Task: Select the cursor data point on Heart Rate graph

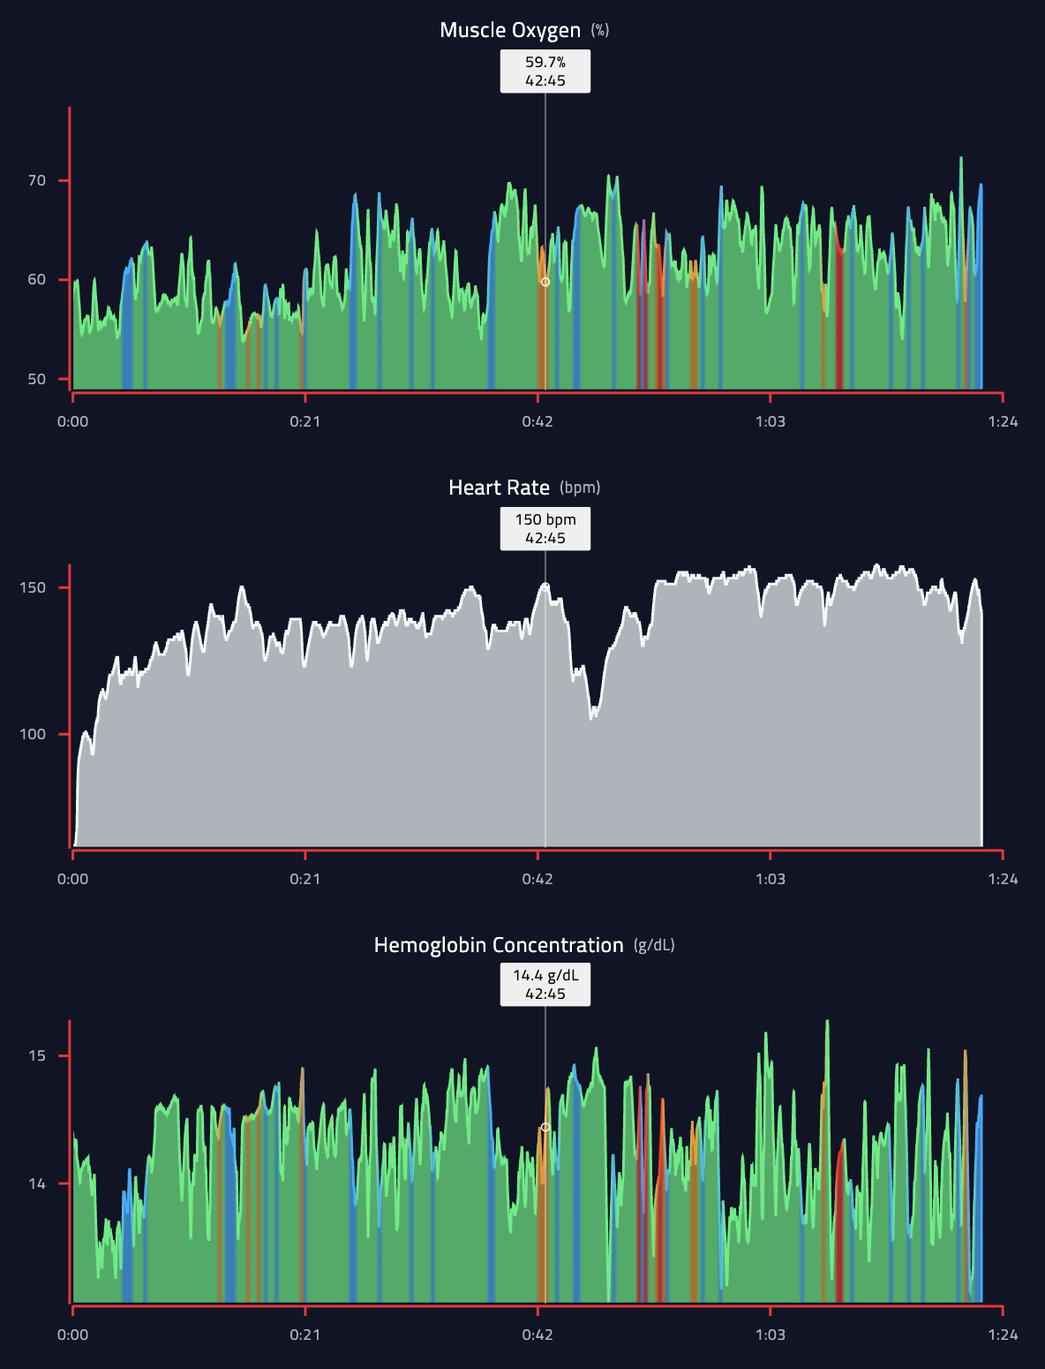Action: coord(545,586)
